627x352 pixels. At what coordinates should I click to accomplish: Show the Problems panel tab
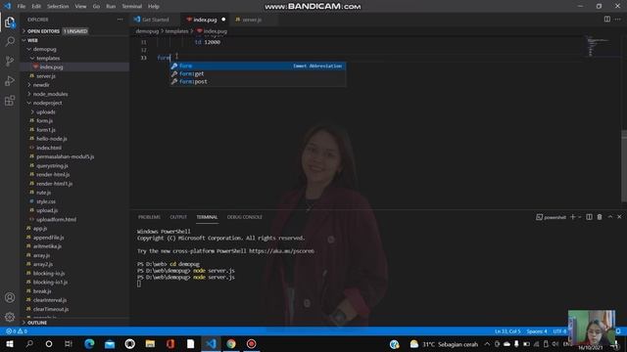[149, 217]
